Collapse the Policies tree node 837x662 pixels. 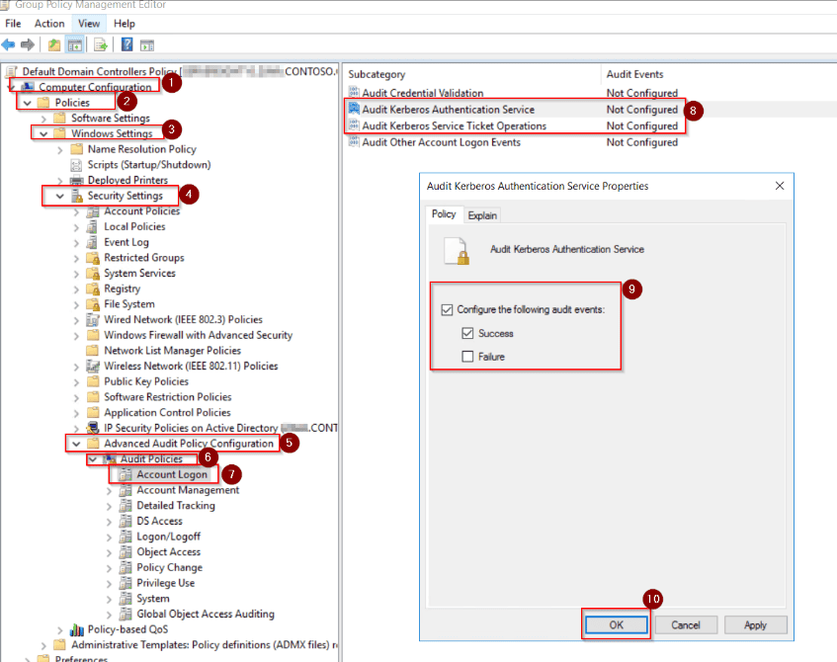coord(28,103)
